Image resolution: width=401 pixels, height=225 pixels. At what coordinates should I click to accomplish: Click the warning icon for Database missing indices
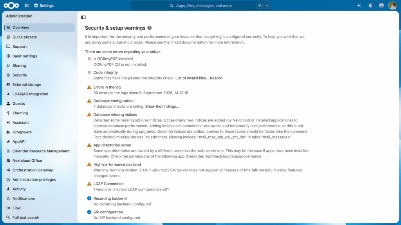pos(89,114)
